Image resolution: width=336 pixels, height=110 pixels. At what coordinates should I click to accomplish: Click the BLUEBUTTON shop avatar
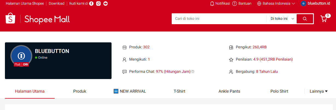click(x=21, y=56)
